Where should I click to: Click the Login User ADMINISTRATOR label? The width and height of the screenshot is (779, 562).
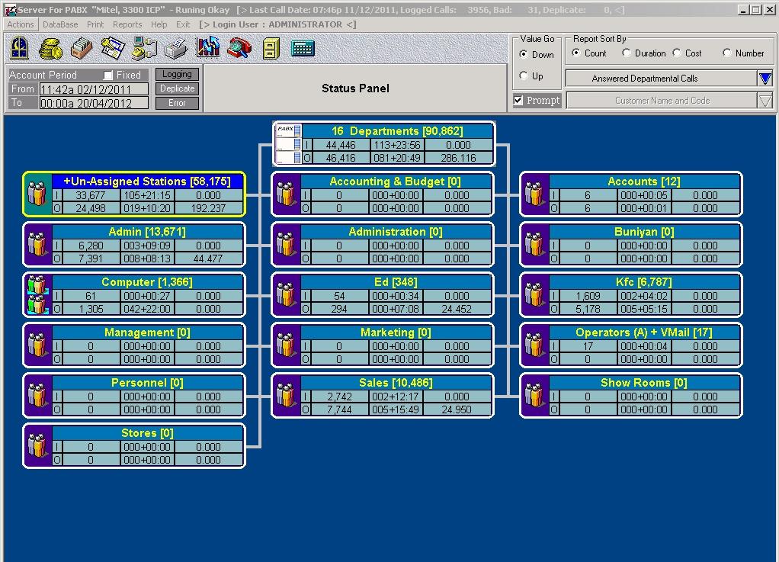tap(277, 24)
